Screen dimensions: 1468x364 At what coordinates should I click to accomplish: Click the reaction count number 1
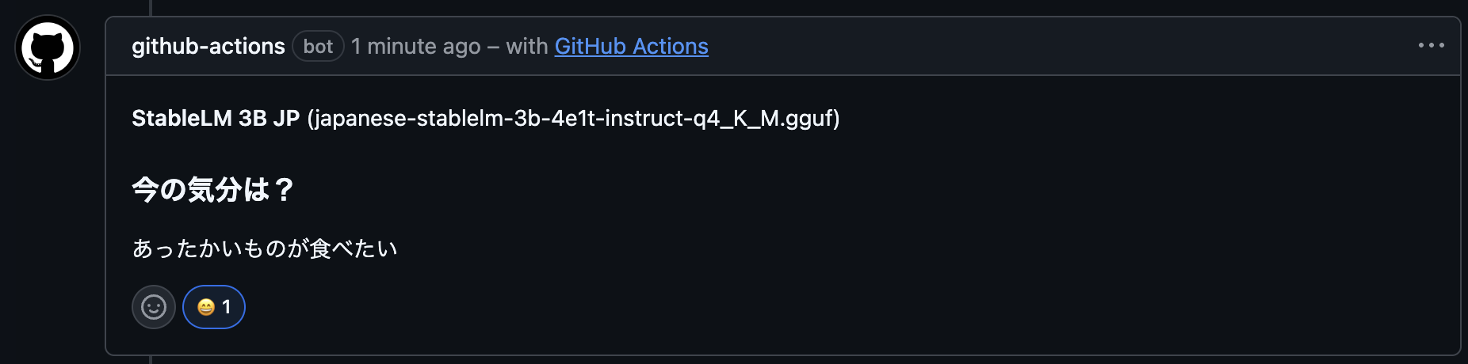[227, 307]
